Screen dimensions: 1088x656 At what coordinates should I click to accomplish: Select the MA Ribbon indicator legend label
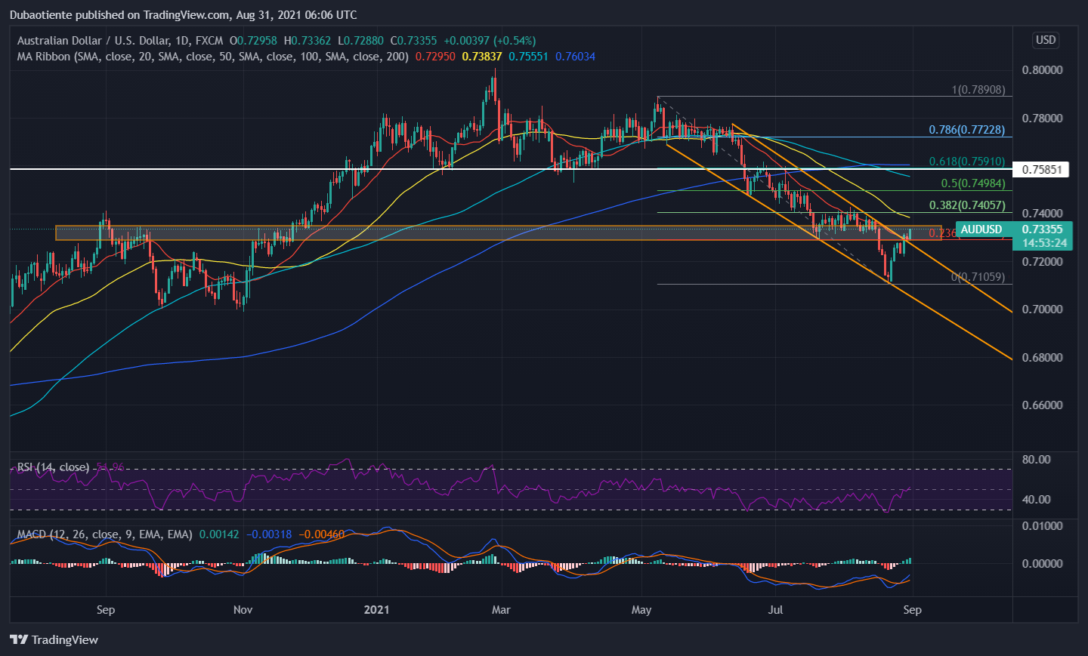tap(213, 57)
